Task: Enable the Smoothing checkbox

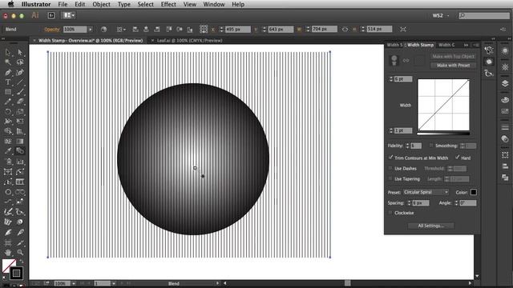Action: (x=431, y=146)
